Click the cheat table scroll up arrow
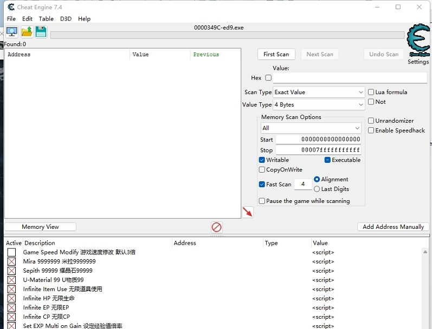Image resolution: width=432 pixels, height=329 pixels. point(425,252)
